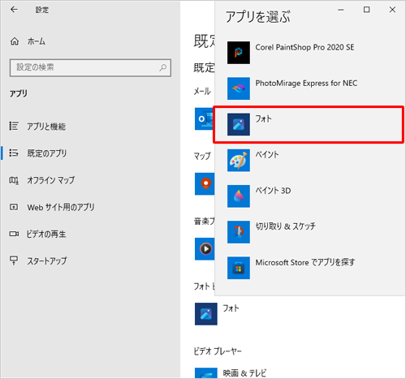Choose PhotoMirage Express for NEC
Viewport: 406px width, 379px height.
309,88
